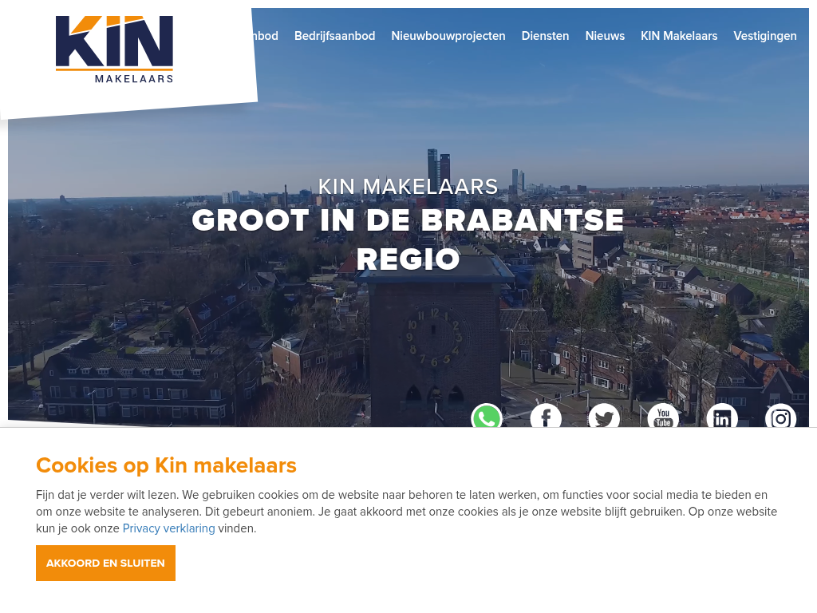Click the KIN Makelaars logo

[x=114, y=49]
